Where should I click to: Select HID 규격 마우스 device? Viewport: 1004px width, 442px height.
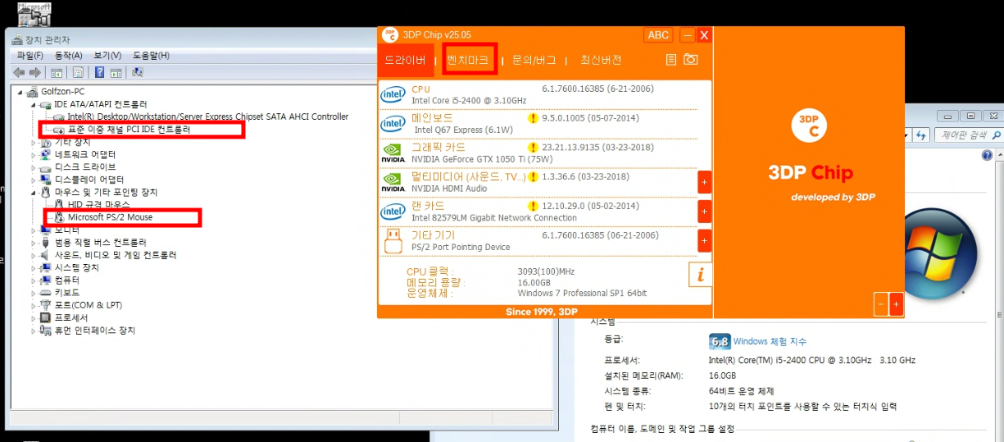[99, 204]
